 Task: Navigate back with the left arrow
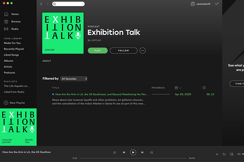tap(41, 4)
